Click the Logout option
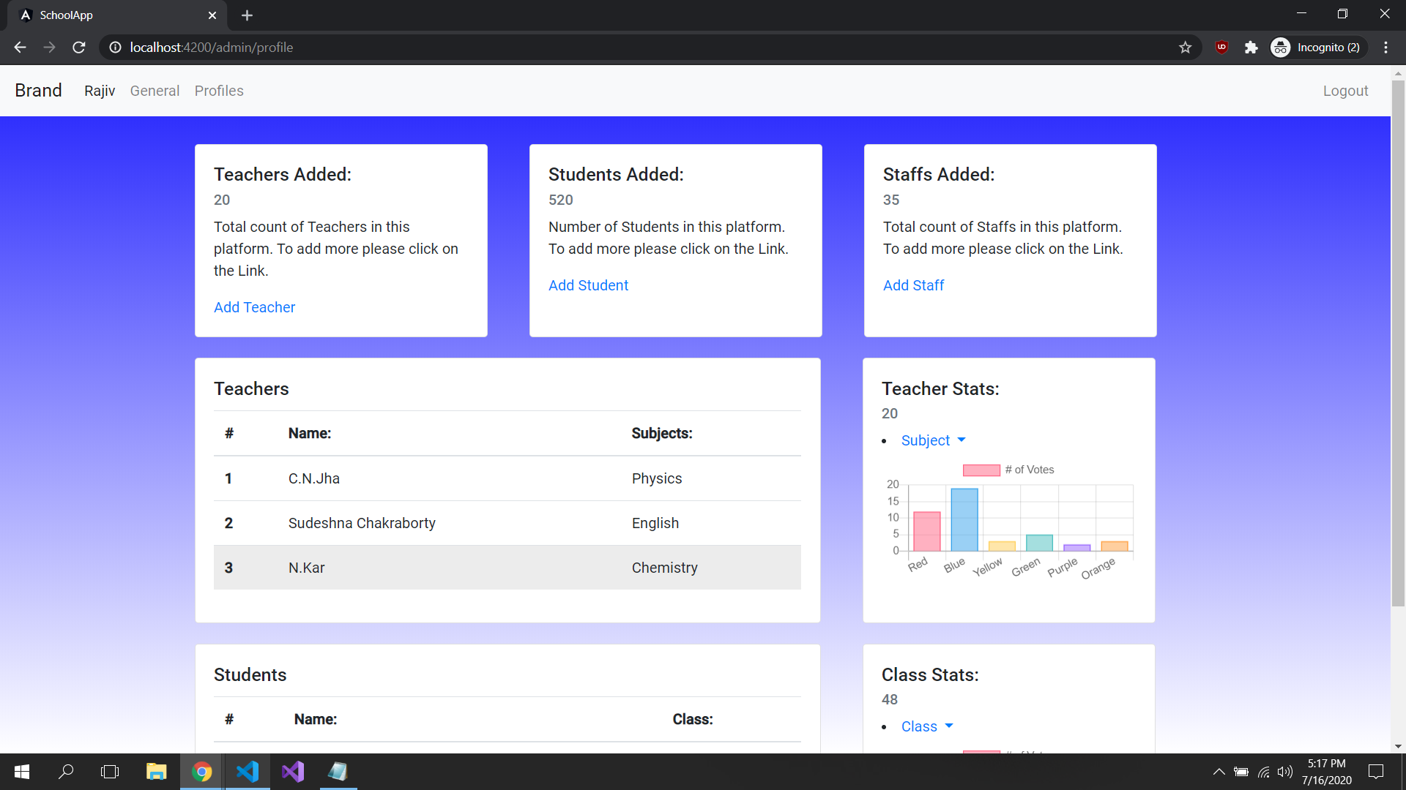 click(1345, 90)
